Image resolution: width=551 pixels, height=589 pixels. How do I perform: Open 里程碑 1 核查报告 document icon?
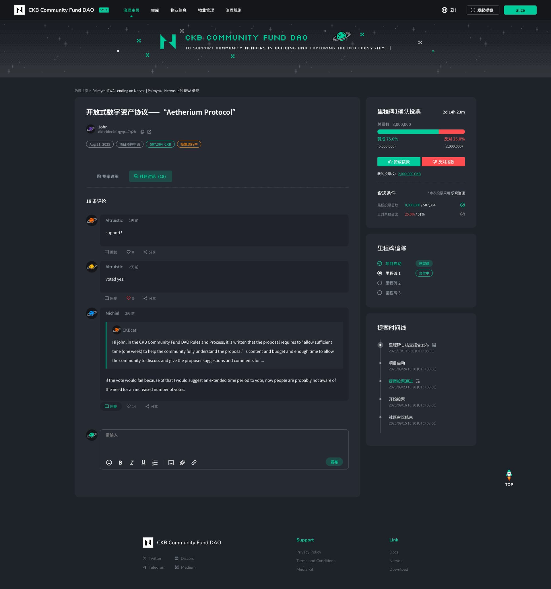pos(434,345)
